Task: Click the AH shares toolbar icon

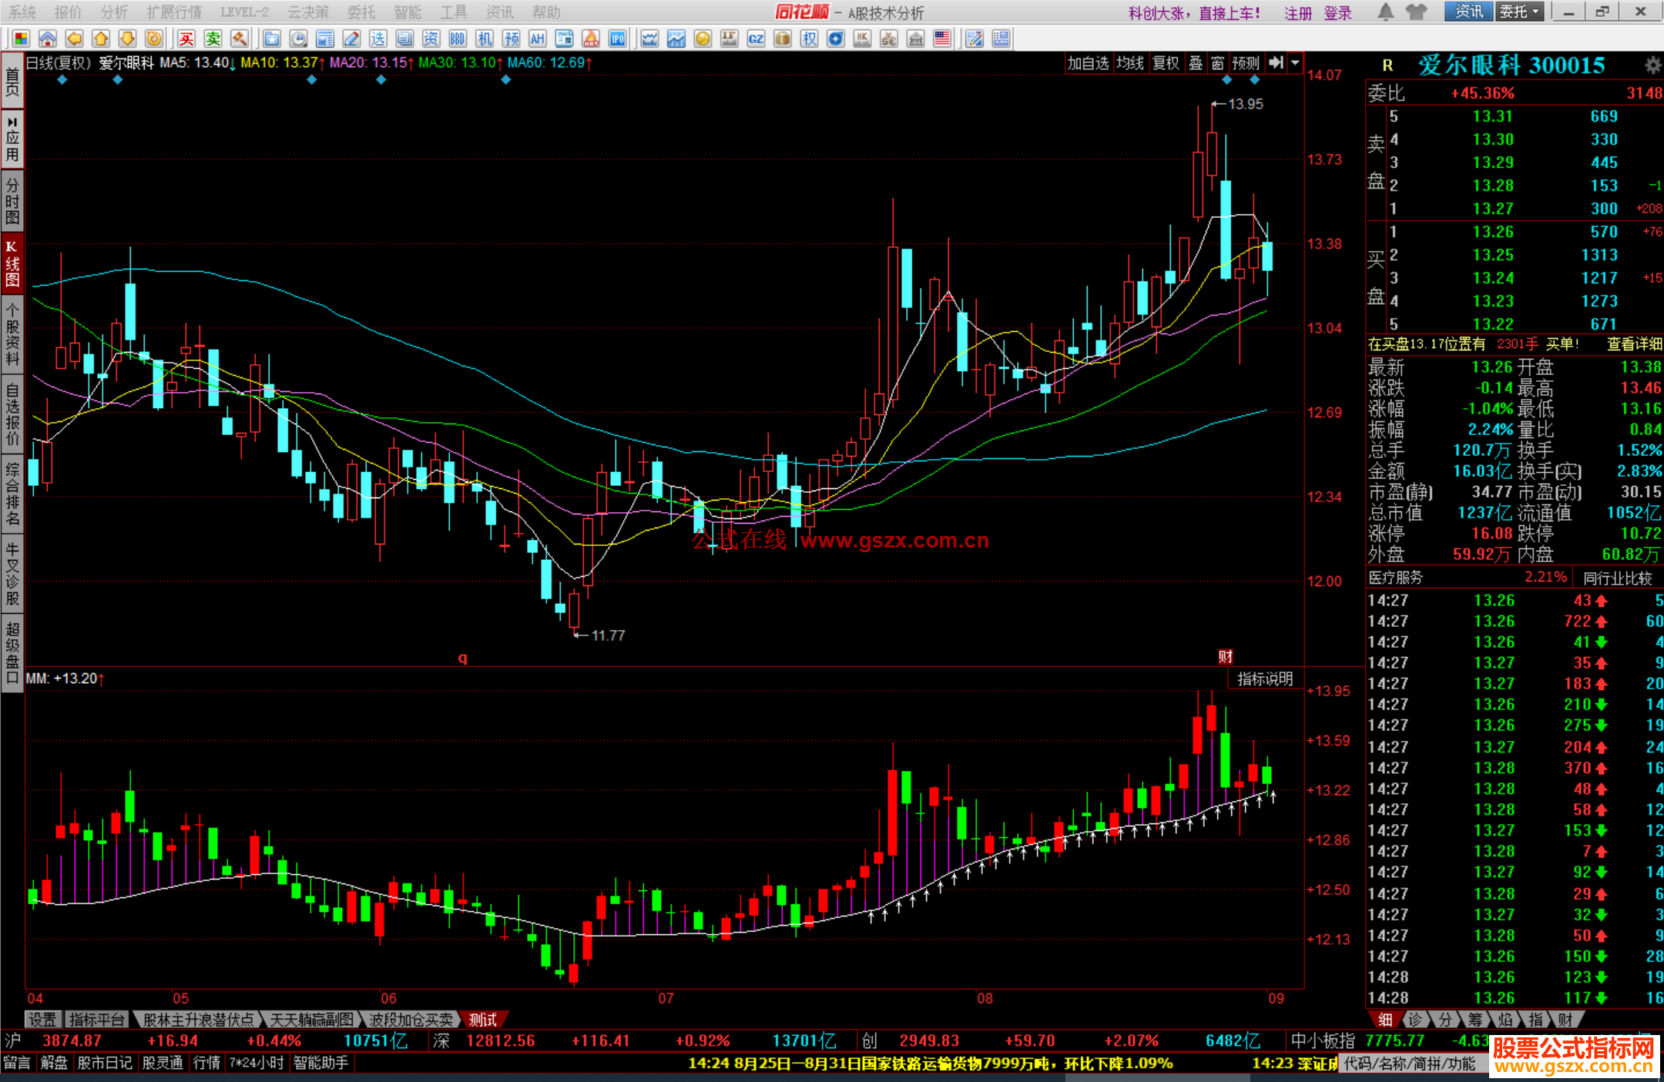Action: (537, 39)
